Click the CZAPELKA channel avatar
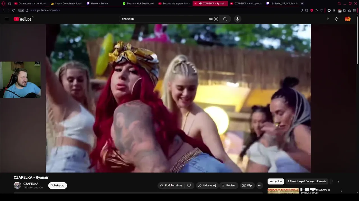 [17, 185]
